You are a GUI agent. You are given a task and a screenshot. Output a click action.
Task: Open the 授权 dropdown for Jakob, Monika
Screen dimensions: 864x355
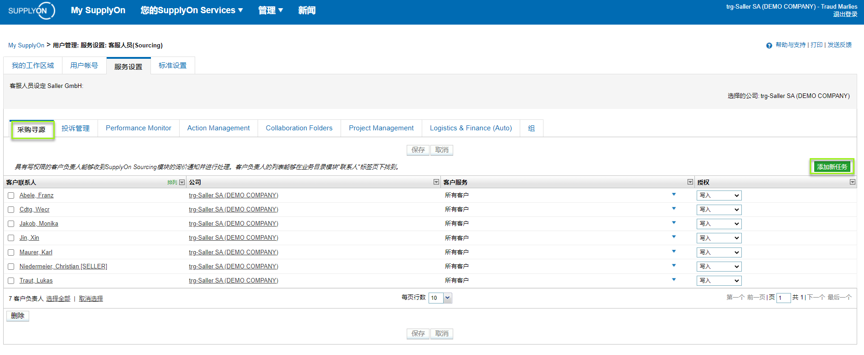[x=719, y=224]
